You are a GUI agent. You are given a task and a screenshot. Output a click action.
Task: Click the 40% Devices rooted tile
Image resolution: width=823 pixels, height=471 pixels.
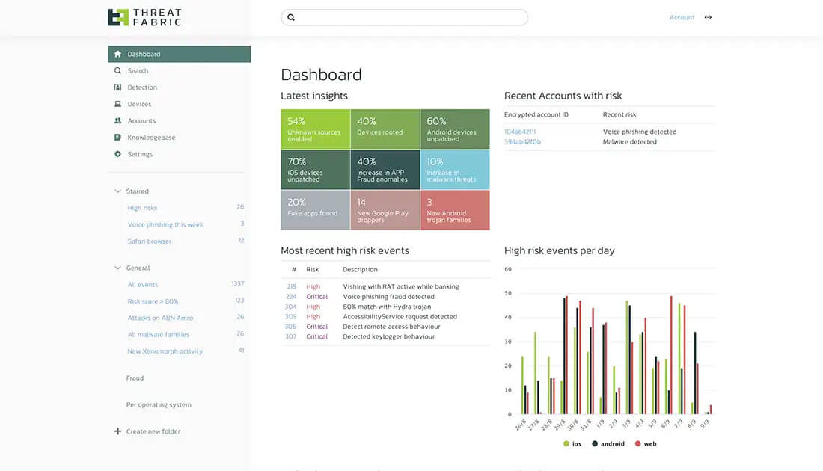pyautogui.click(x=385, y=129)
